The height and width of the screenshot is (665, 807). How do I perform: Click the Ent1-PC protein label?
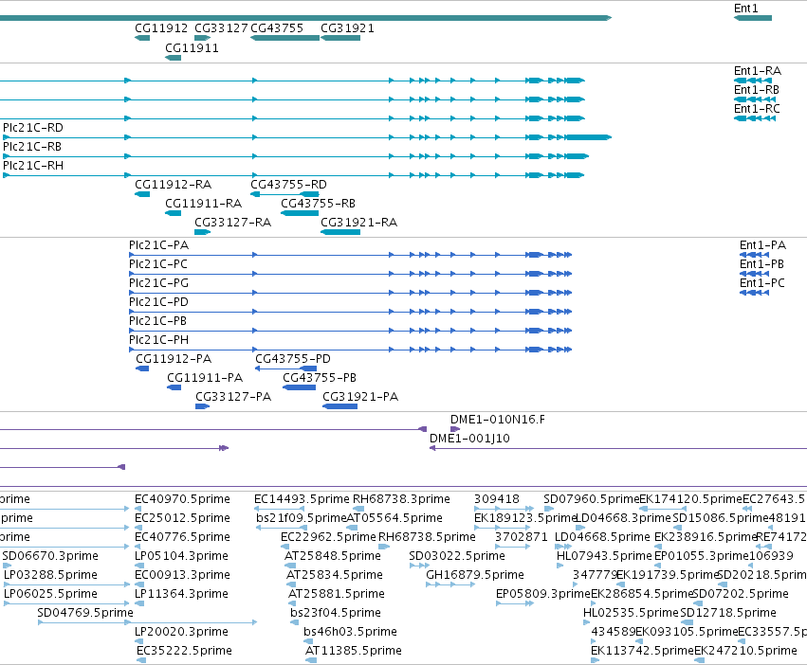coord(762,283)
